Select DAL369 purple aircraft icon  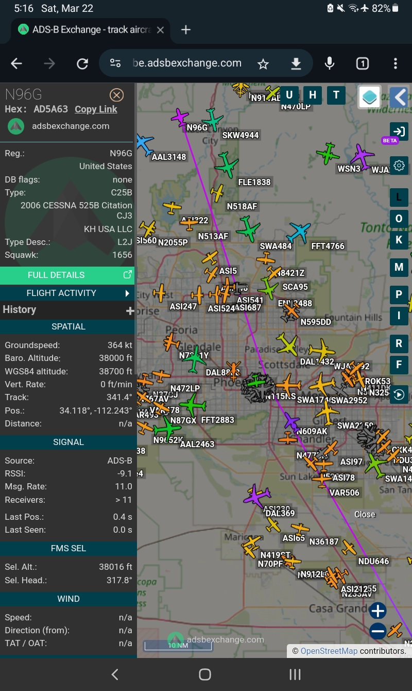(256, 496)
